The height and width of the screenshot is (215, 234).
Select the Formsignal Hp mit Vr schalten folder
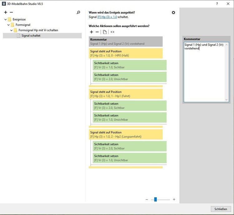(x=38, y=30)
